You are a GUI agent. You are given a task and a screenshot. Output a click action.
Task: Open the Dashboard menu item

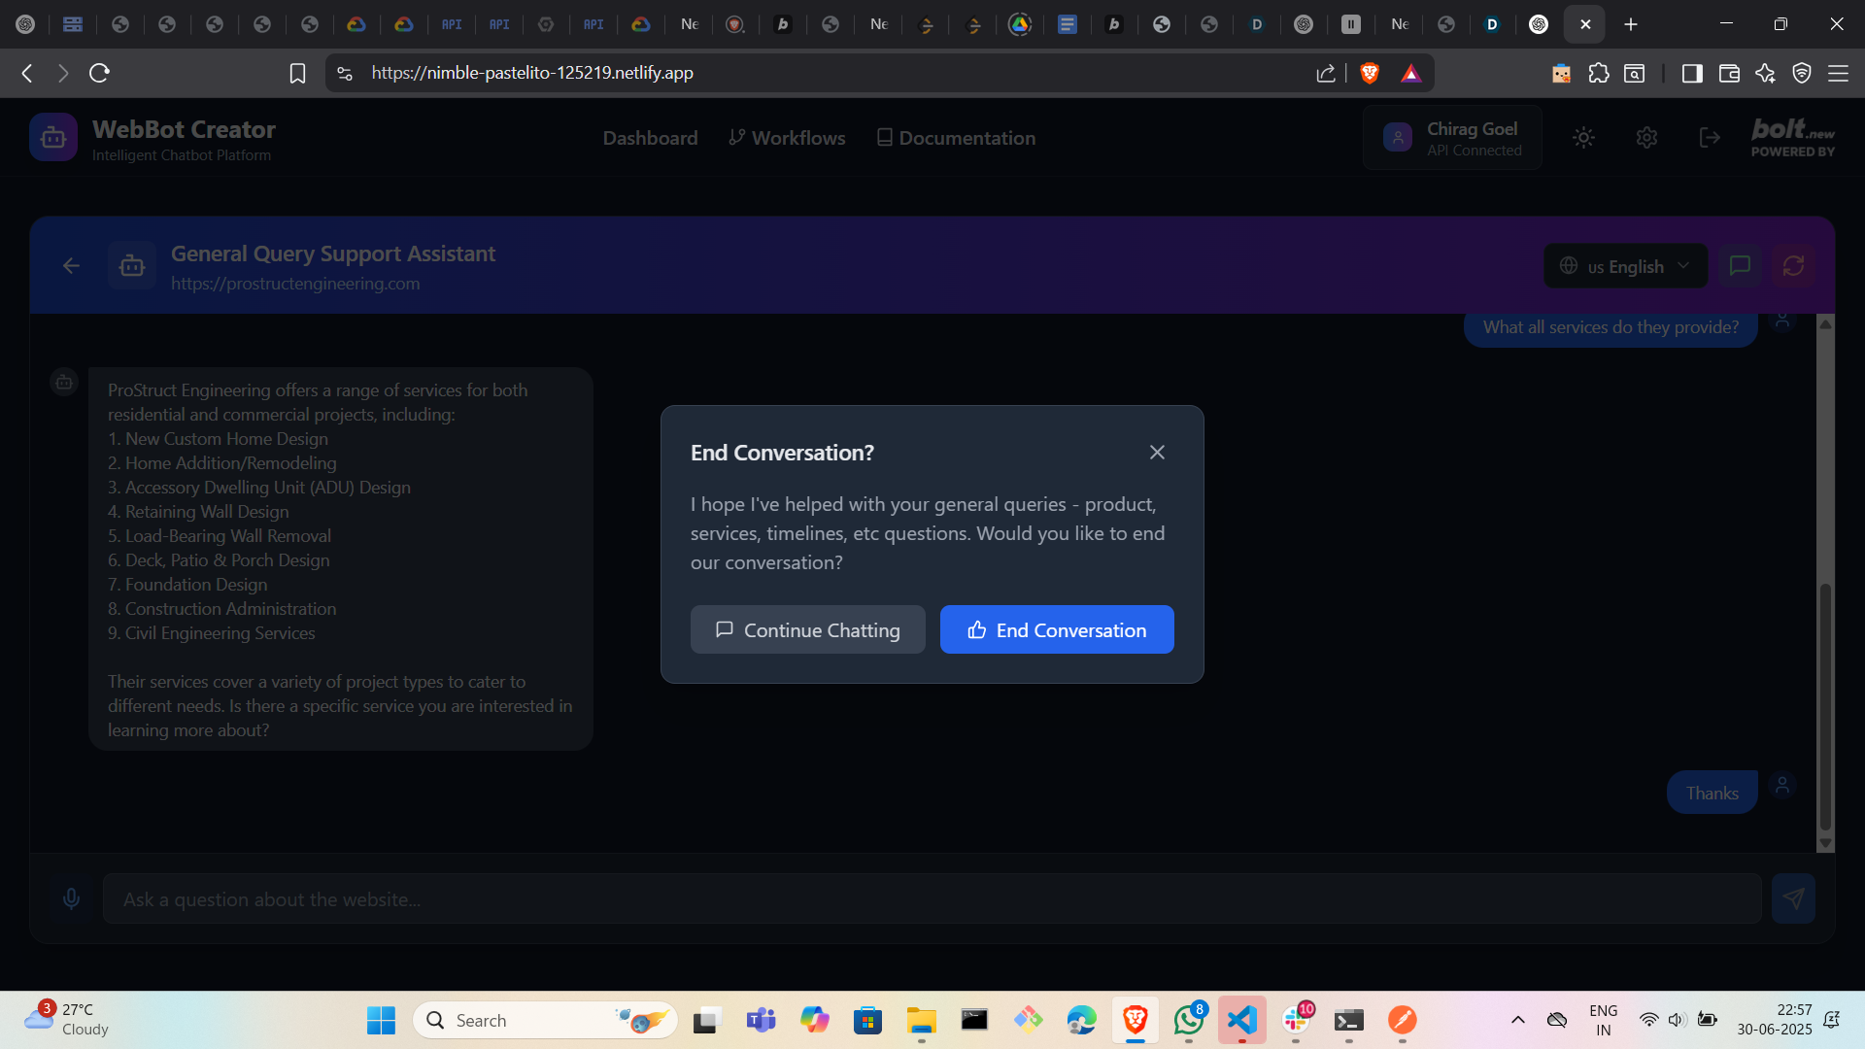point(650,138)
